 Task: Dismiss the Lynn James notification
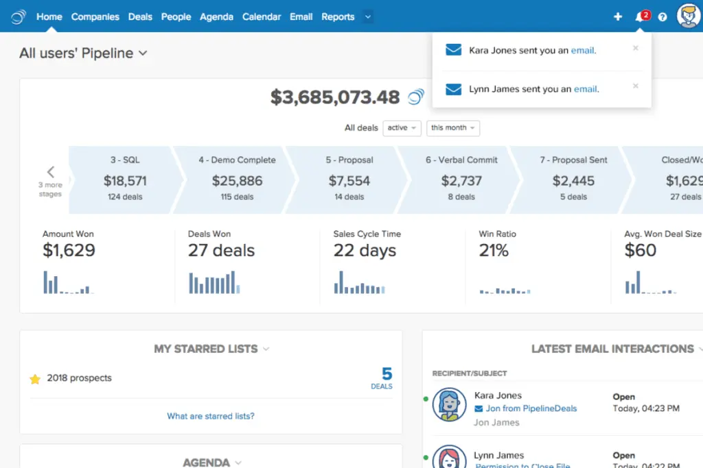click(x=635, y=86)
